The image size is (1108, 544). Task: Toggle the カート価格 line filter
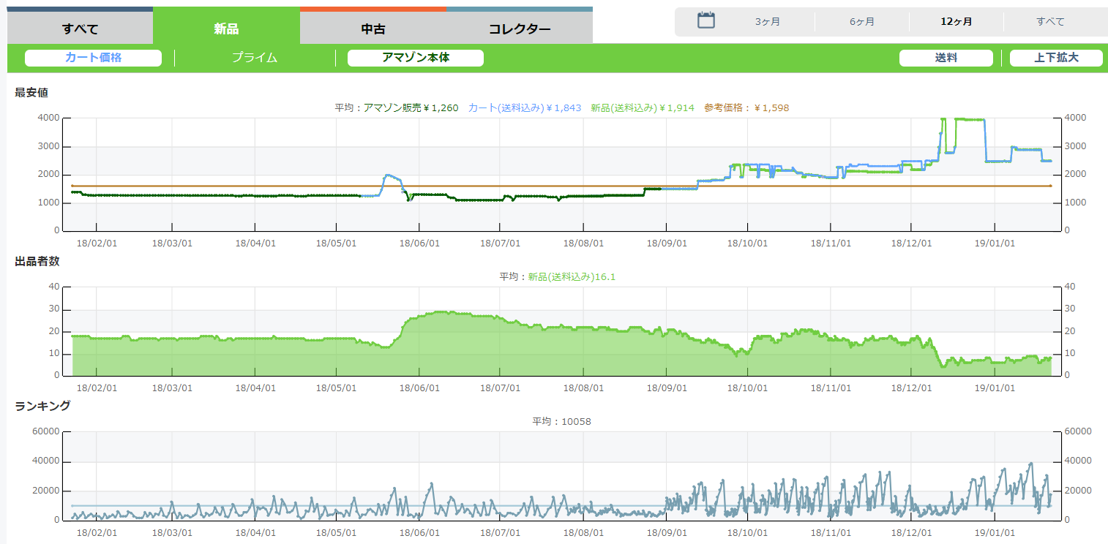click(93, 58)
